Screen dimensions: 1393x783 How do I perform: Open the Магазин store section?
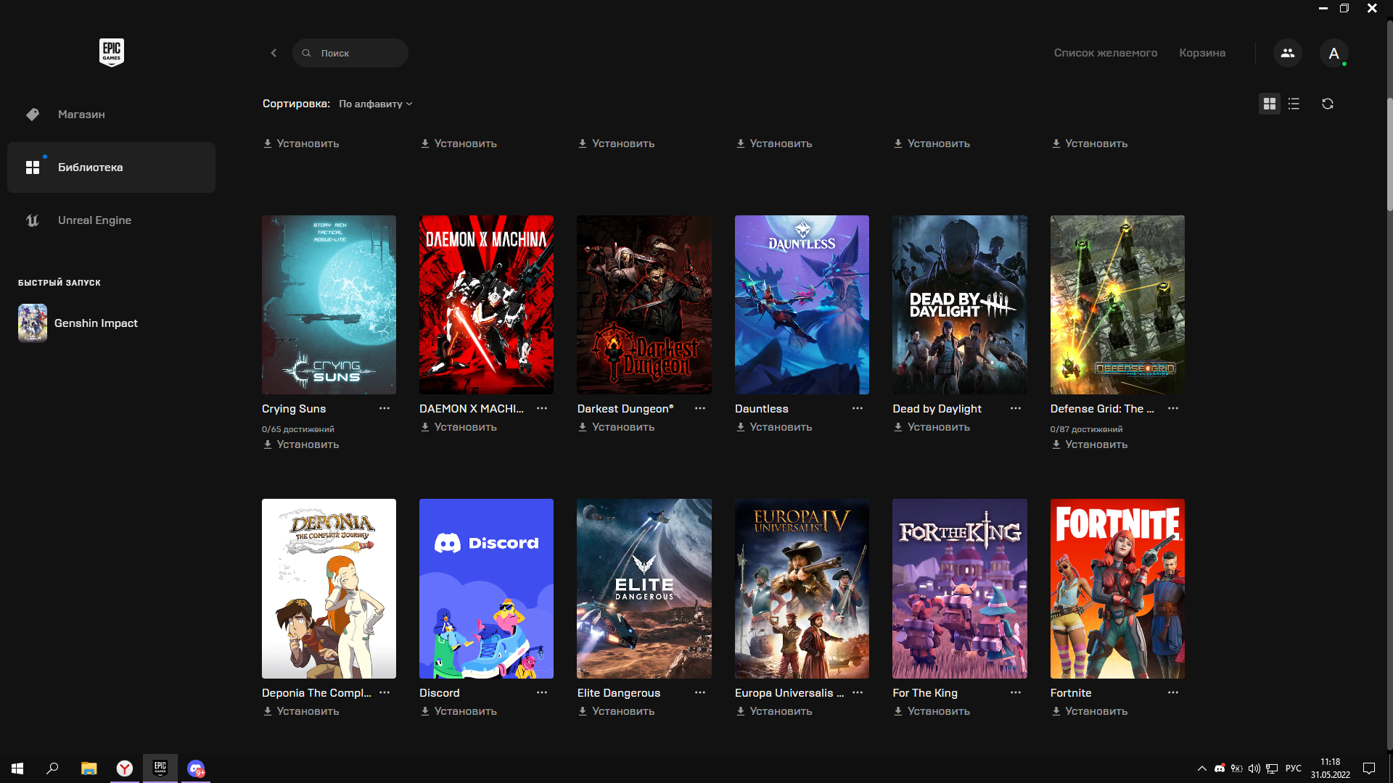point(111,115)
